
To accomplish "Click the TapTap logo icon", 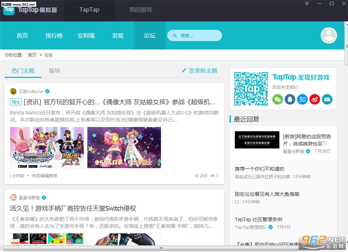I will point(9,10).
